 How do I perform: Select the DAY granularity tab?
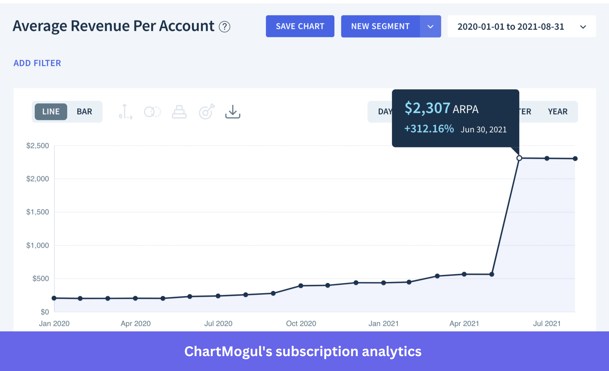pyautogui.click(x=385, y=111)
